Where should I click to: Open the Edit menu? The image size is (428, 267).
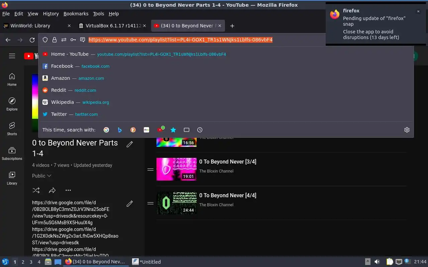point(19,14)
